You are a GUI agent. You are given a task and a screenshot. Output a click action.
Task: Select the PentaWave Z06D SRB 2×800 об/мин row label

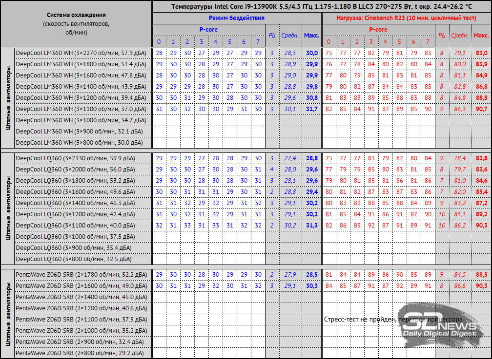coord(79,353)
